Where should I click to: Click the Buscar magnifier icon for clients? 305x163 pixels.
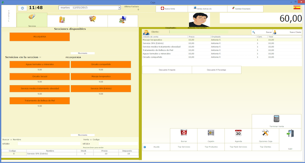click(253, 32)
